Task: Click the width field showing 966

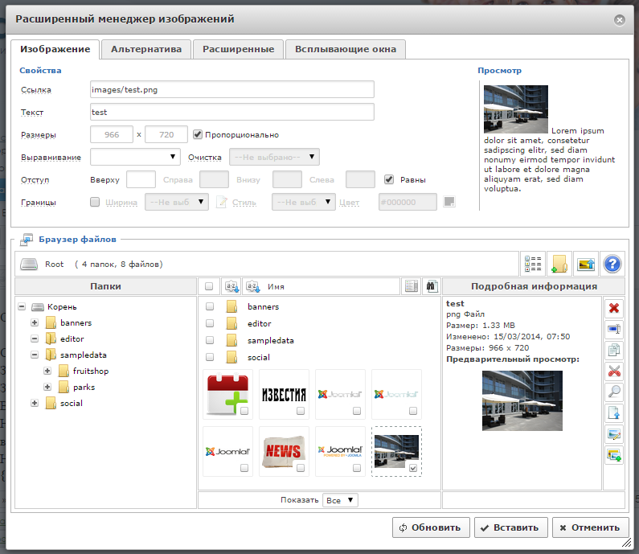Action: pos(112,134)
